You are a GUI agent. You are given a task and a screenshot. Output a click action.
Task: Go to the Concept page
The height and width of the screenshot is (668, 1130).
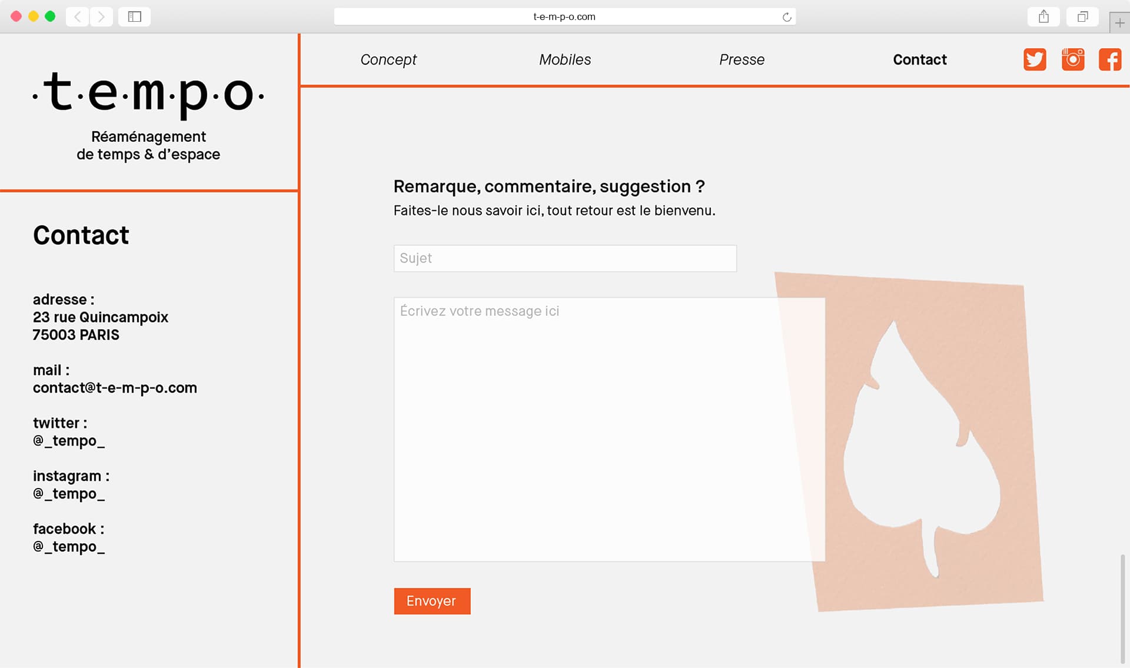(x=388, y=59)
